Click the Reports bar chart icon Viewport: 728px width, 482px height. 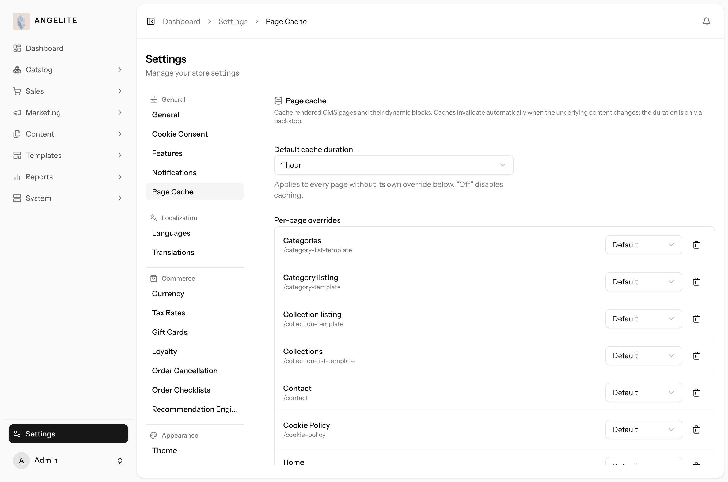click(17, 177)
